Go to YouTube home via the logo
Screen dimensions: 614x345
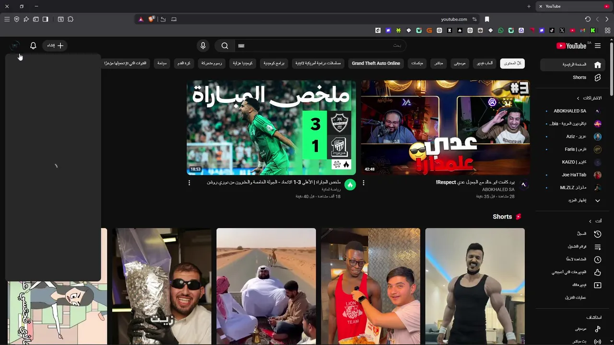point(572,46)
